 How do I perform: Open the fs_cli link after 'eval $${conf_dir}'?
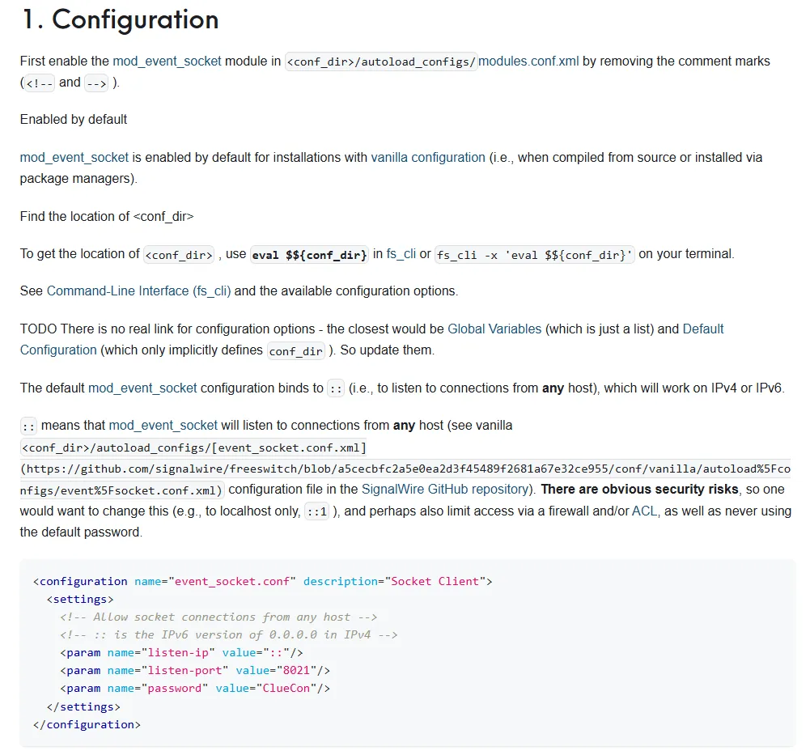401,254
